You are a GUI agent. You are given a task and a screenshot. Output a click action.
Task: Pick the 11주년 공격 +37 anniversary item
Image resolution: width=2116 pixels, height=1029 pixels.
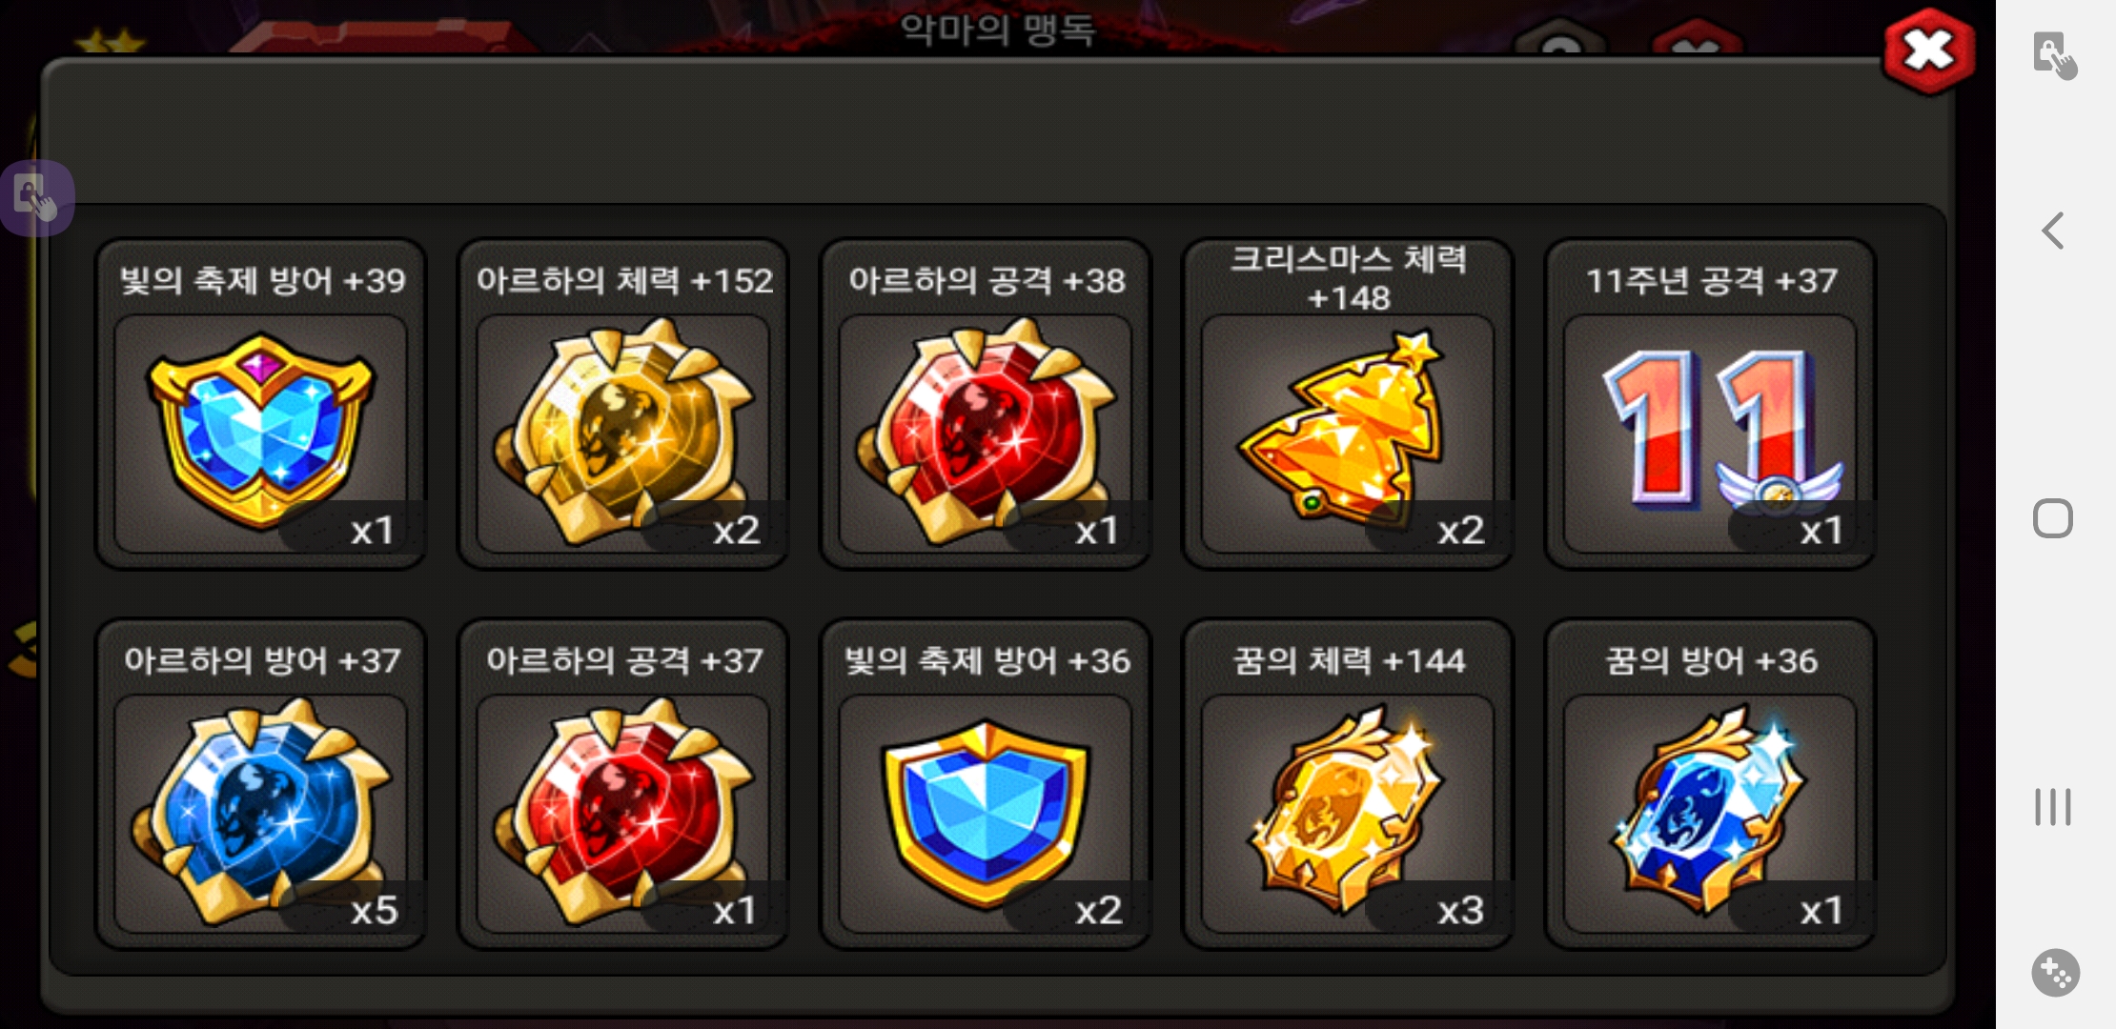click(1710, 434)
